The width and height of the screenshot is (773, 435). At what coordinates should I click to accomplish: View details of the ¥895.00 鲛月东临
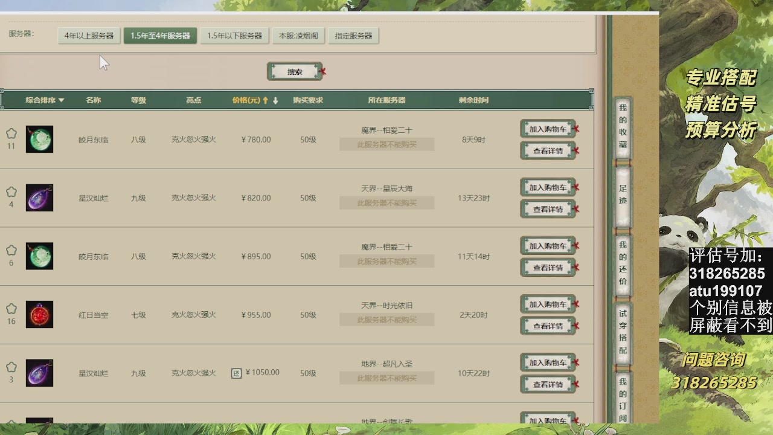coord(548,268)
